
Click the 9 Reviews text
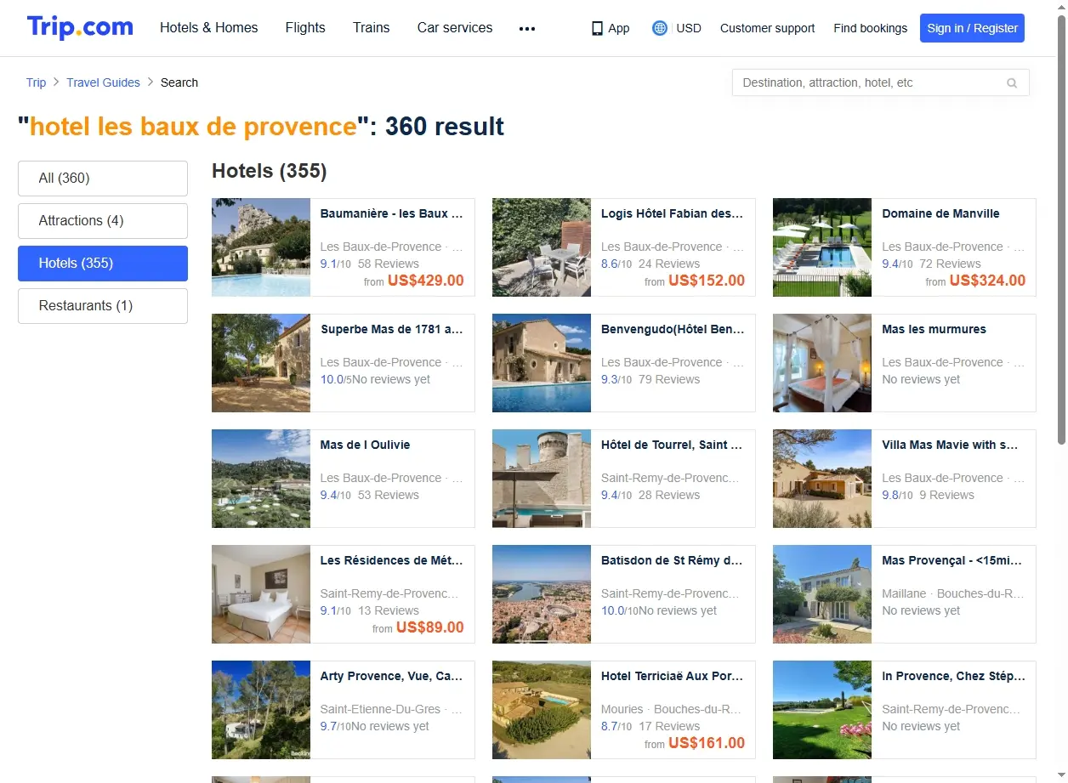tap(946, 495)
